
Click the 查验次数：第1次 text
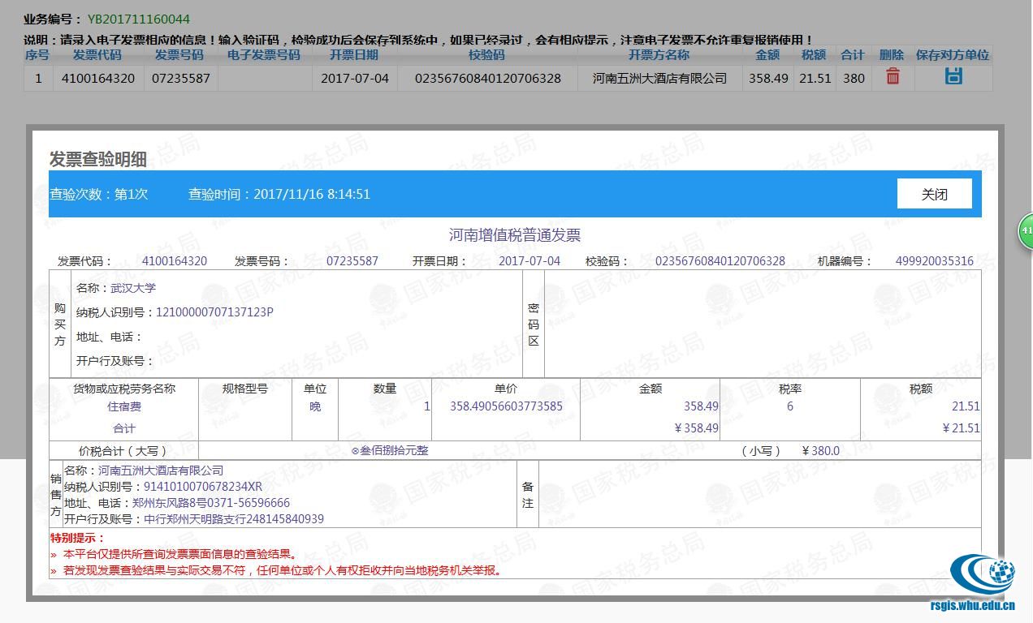(99, 194)
